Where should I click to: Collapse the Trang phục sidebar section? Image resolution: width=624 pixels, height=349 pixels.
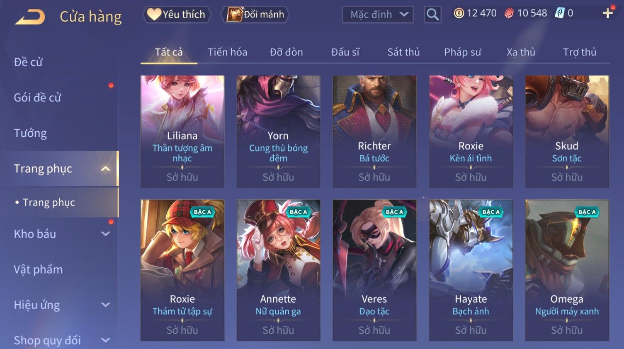(106, 168)
